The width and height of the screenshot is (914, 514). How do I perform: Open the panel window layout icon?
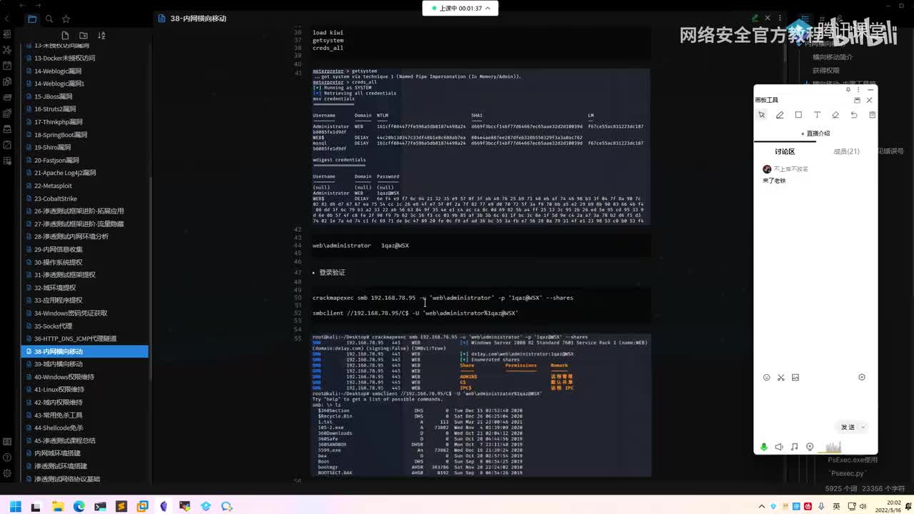coord(857,101)
